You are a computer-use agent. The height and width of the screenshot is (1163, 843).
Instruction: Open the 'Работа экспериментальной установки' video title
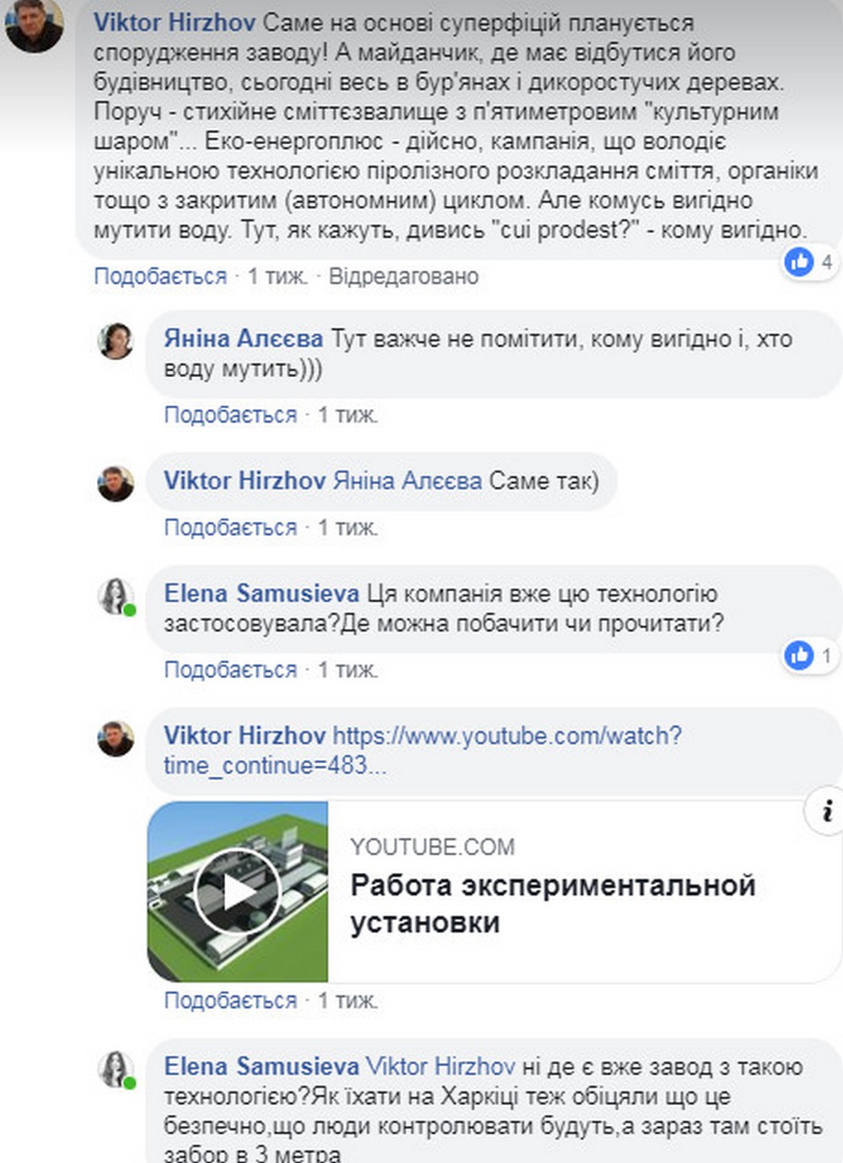point(553,904)
